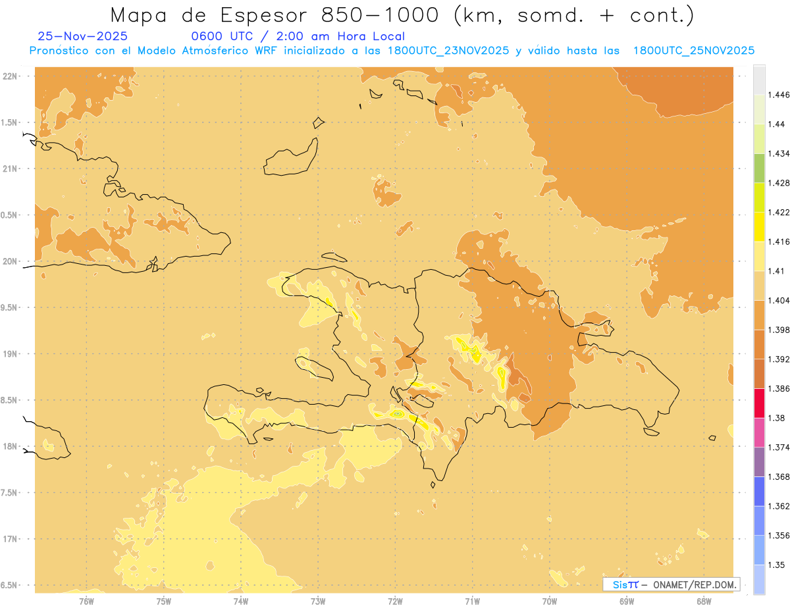Select the longitude label 75W
790x610 pixels.
coord(164,601)
